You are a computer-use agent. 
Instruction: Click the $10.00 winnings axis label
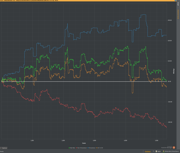click(x=170, y=61)
